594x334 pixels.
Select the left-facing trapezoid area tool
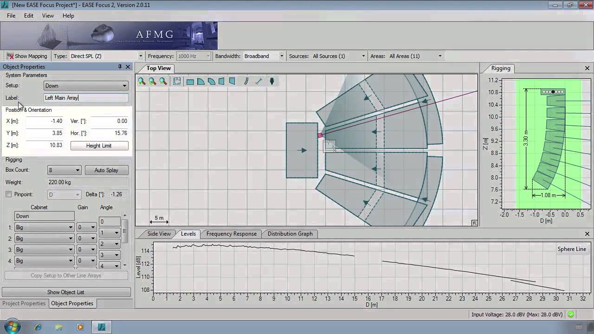click(221, 82)
